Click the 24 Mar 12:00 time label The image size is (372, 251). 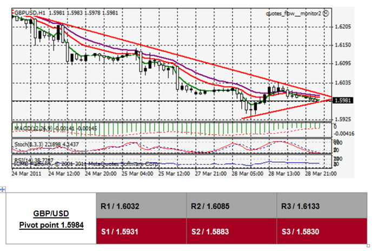[x=64, y=174]
